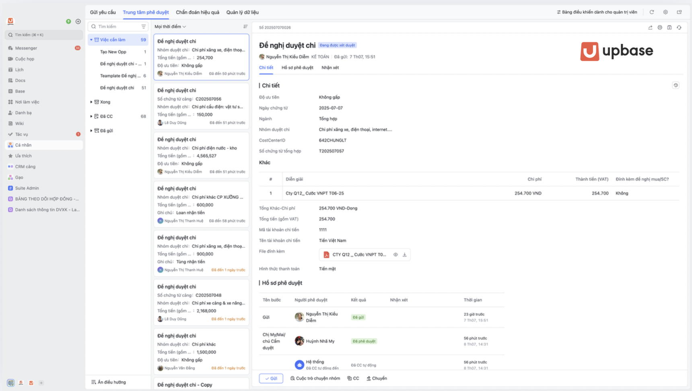
Task: Expand the Đã gửi group
Action: [x=91, y=131]
